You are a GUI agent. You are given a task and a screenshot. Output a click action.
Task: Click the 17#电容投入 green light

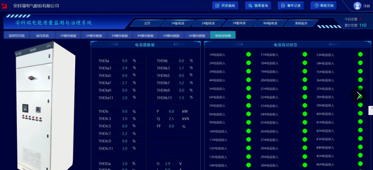[305, 55]
